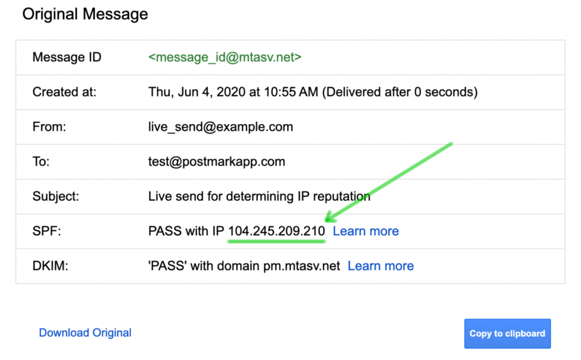Click the SPF row label
Screen dimensions: 581x360
[x=47, y=231]
